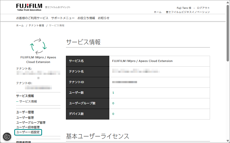Open ユーザーグループ管理 in sidebar
This screenshot has height=143, width=230.
coord(31,122)
